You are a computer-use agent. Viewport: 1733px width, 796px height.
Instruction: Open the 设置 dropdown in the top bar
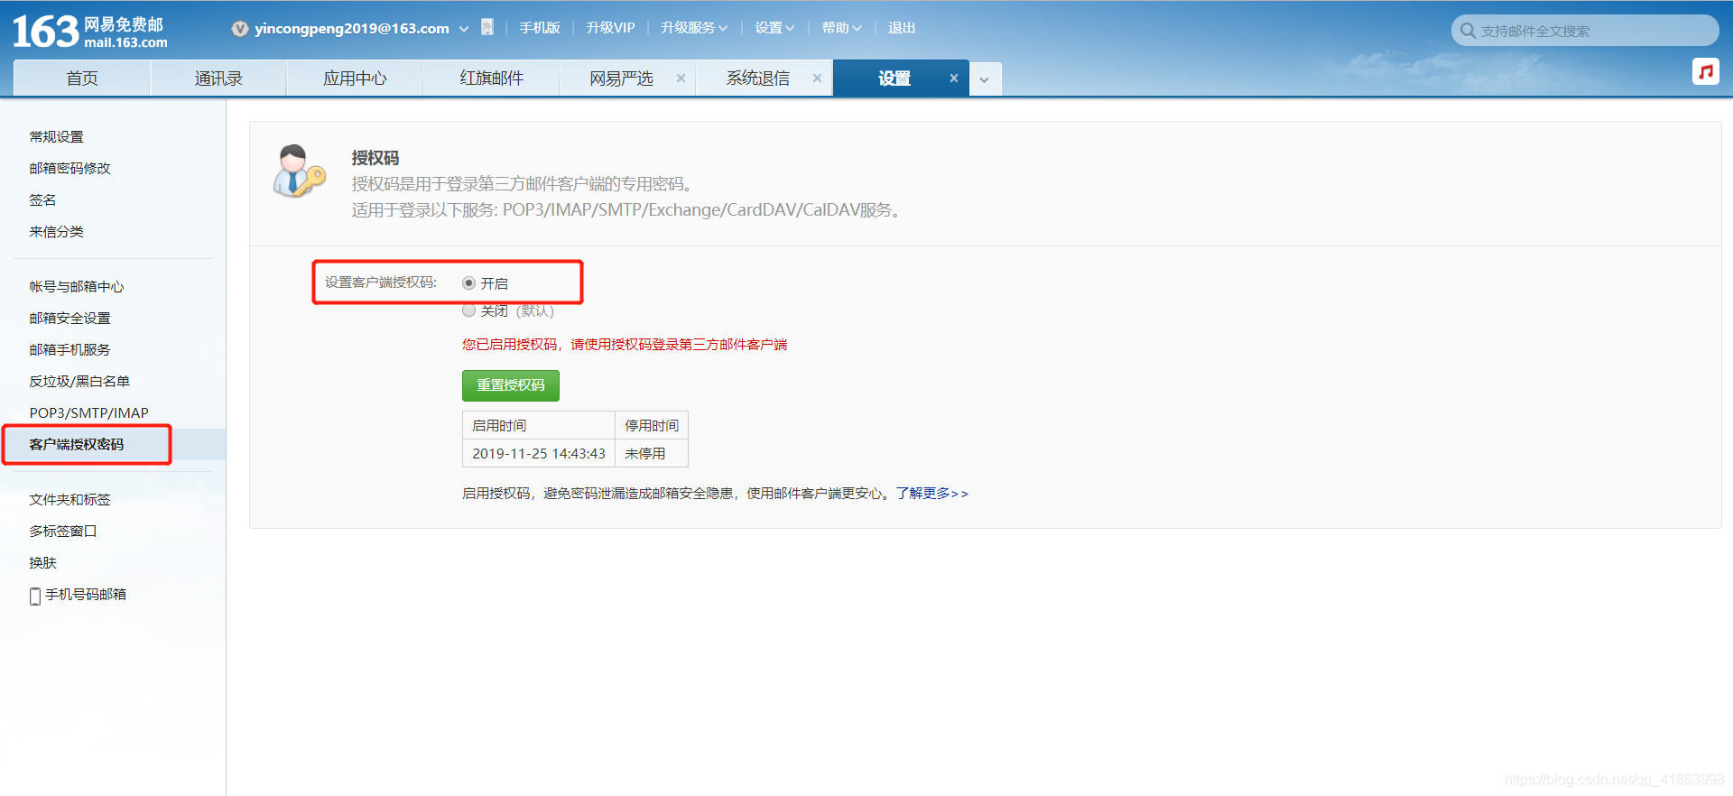[774, 28]
